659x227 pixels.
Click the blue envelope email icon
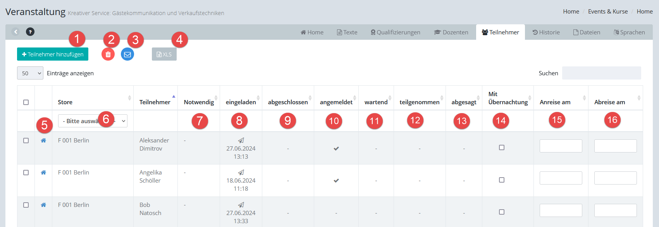tap(127, 54)
